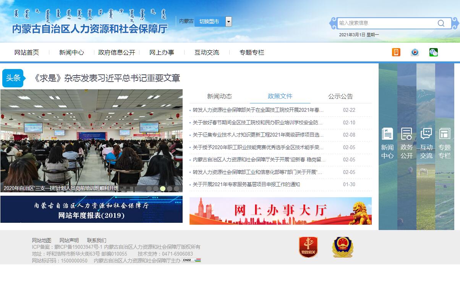Open 政府信息公开 navigation menu
Screen dimensions: 460x293
[x=117, y=53]
